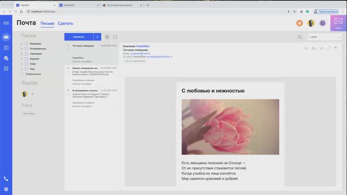The height and width of the screenshot is (195, 347).
Task: Reply to the open message
Action: pyautogui.click(x=306, y=48)
